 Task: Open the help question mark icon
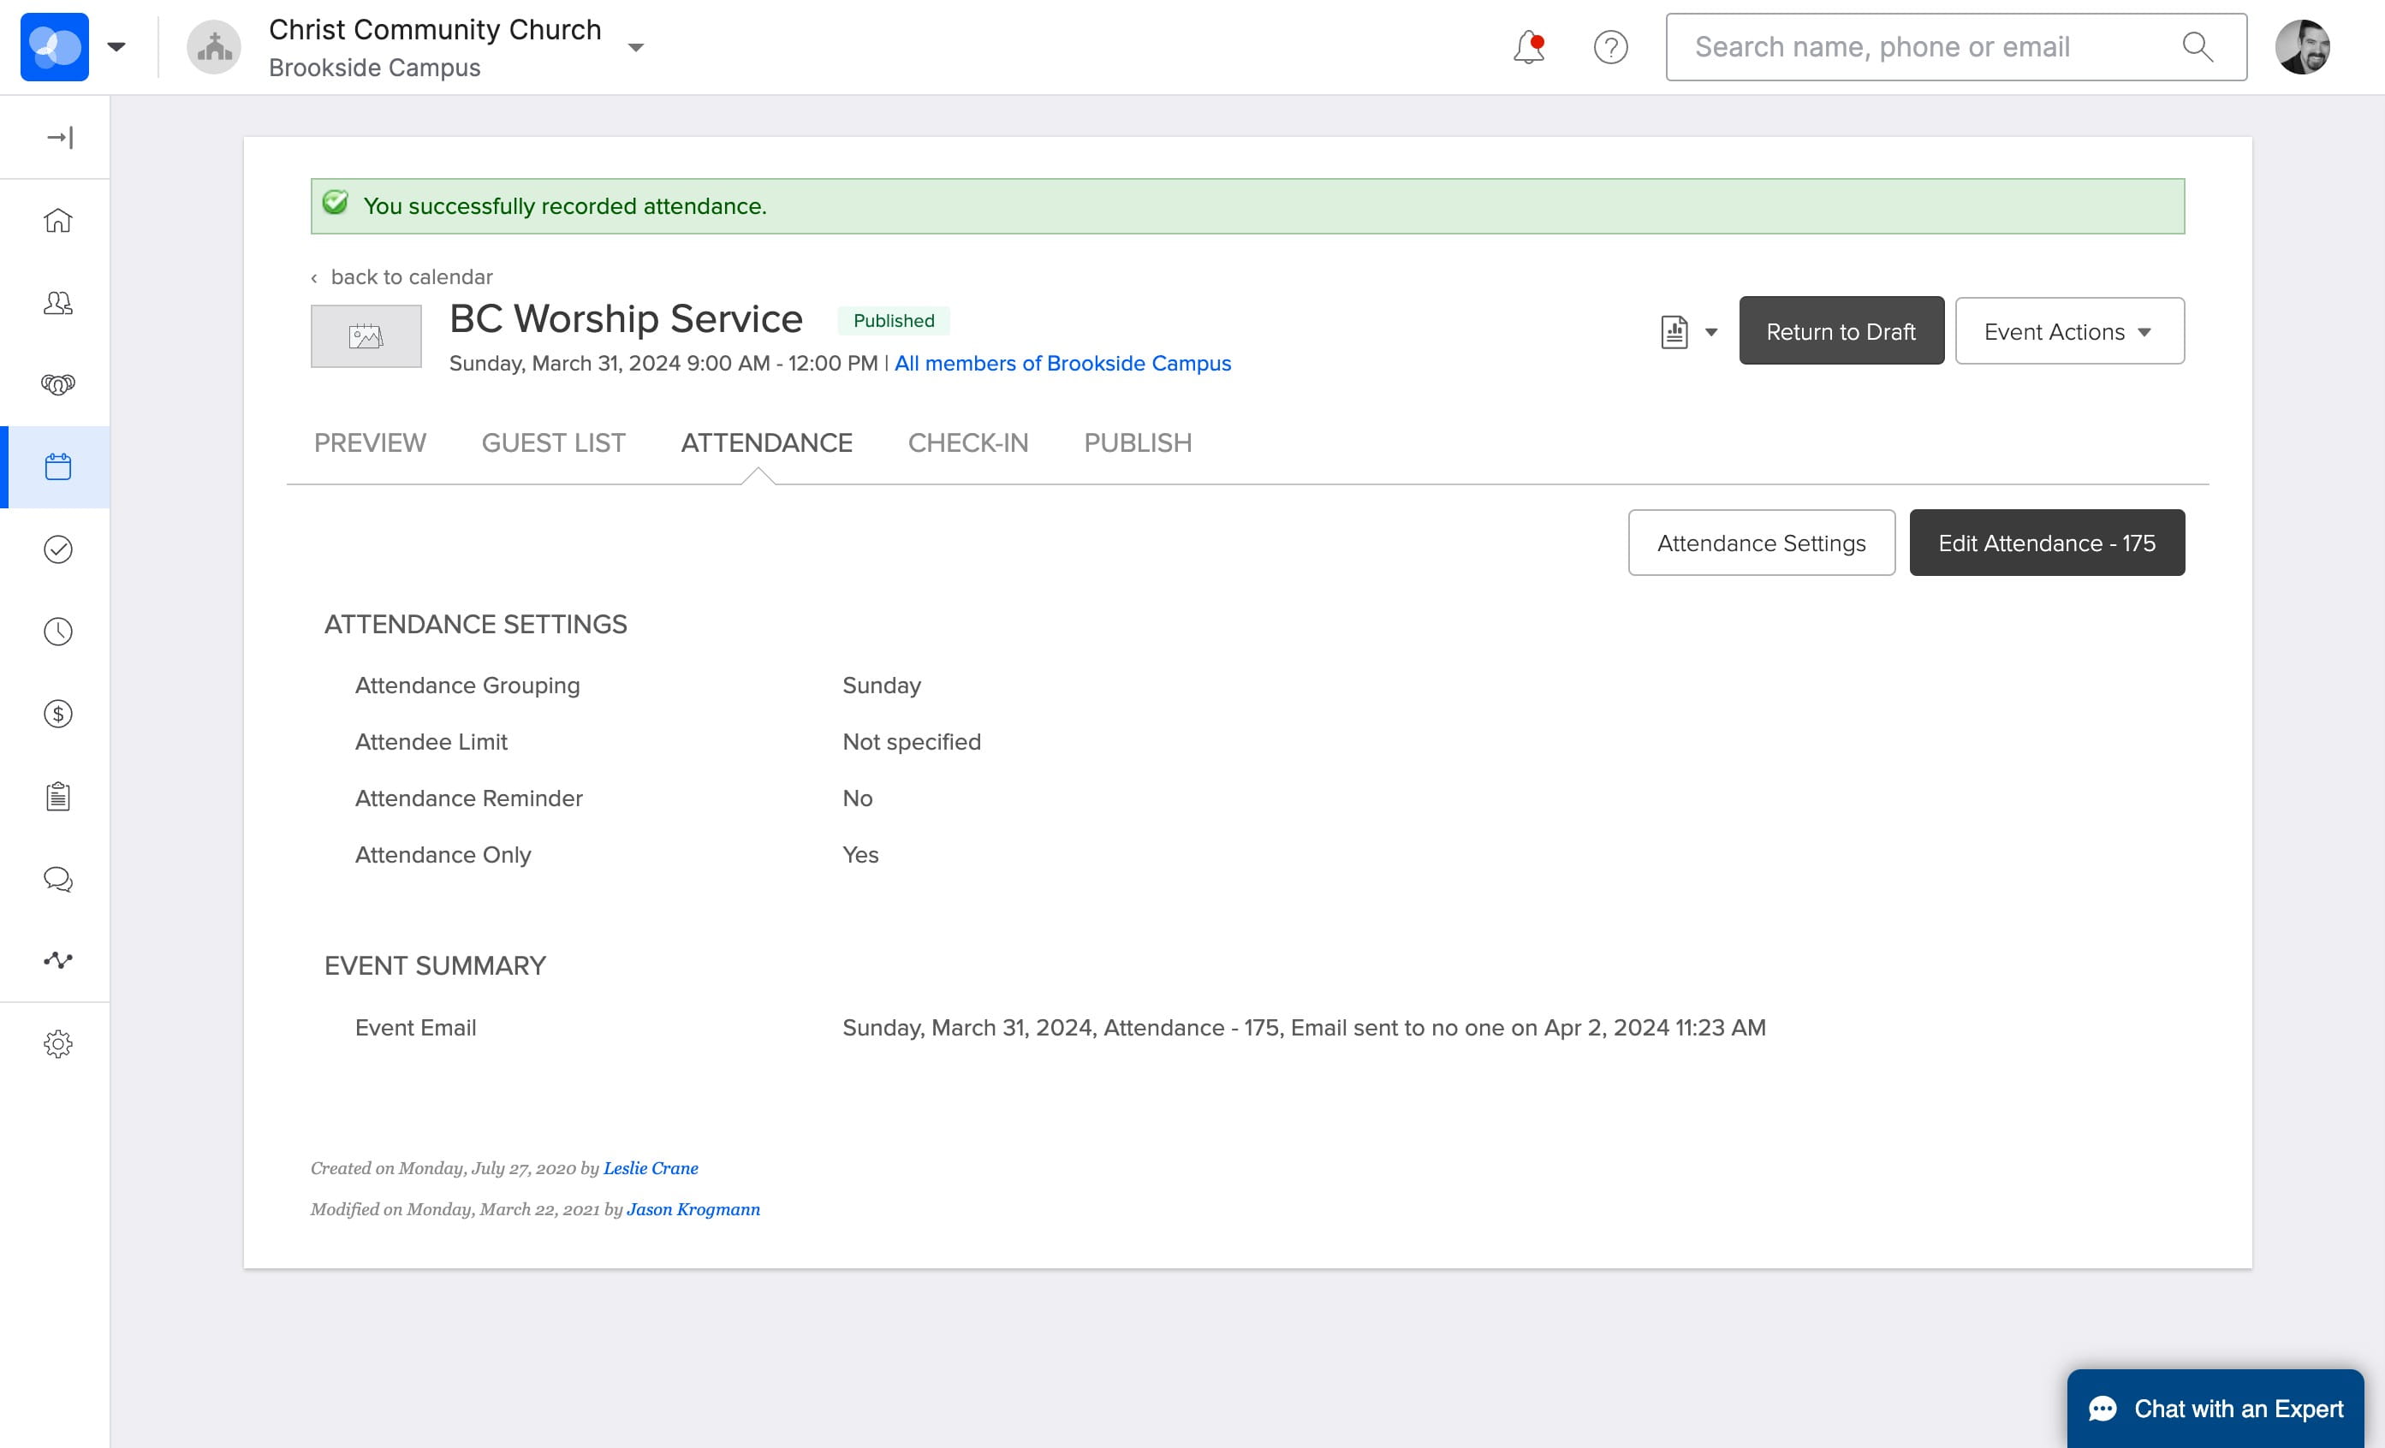(x=1610, y=46)
